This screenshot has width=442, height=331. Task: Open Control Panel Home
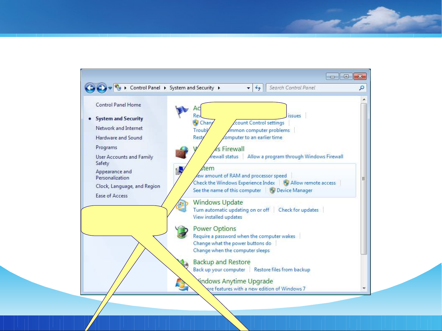tap(118, 105)
